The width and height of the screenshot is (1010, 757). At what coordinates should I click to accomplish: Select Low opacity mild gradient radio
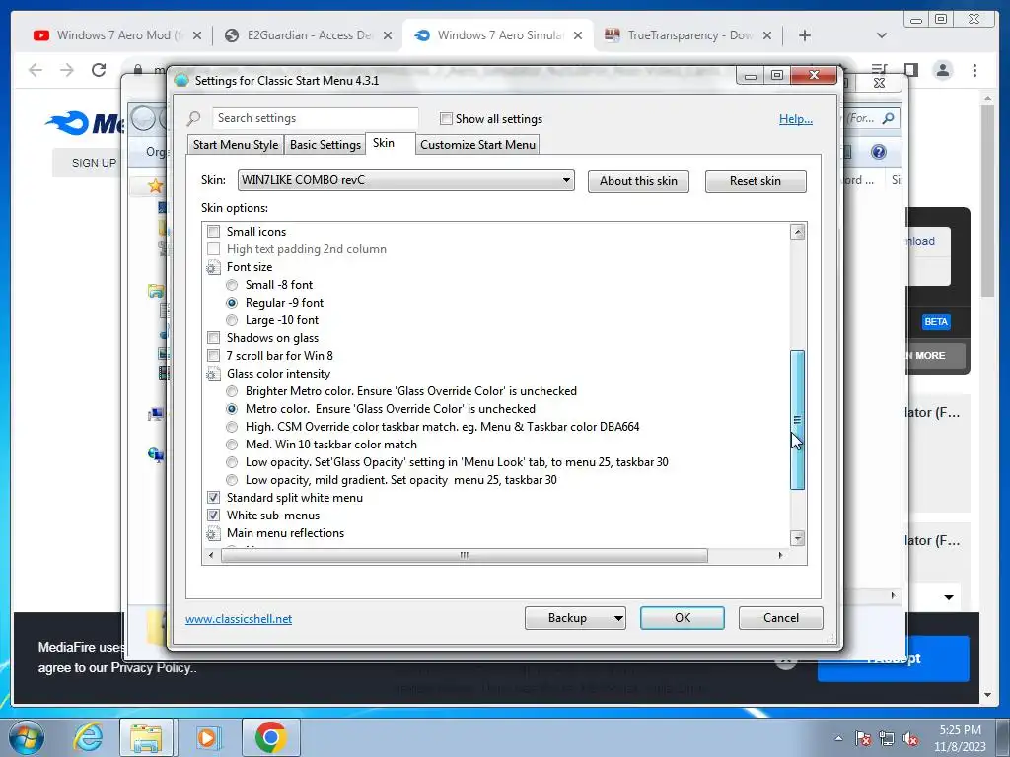point(232,480)
